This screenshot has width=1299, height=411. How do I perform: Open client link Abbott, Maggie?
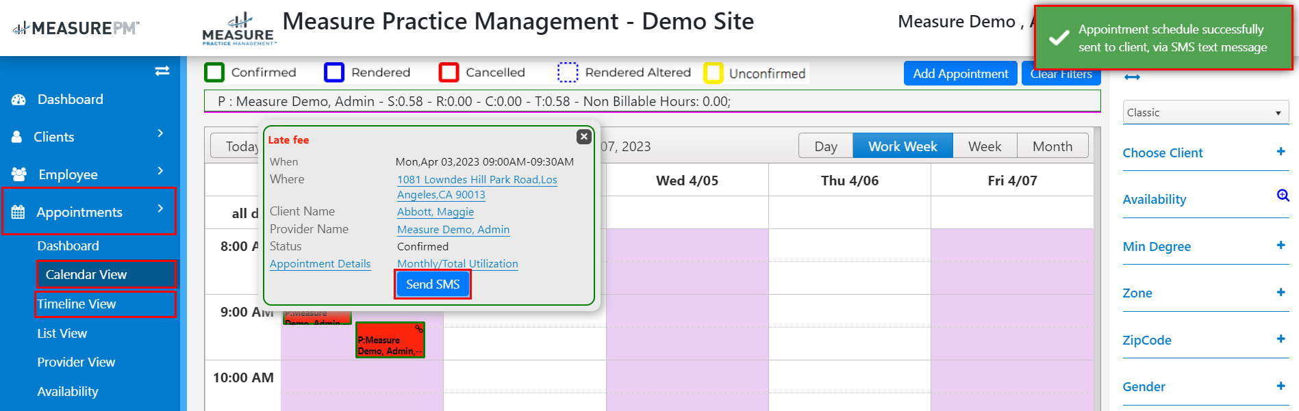click(436, 212)
